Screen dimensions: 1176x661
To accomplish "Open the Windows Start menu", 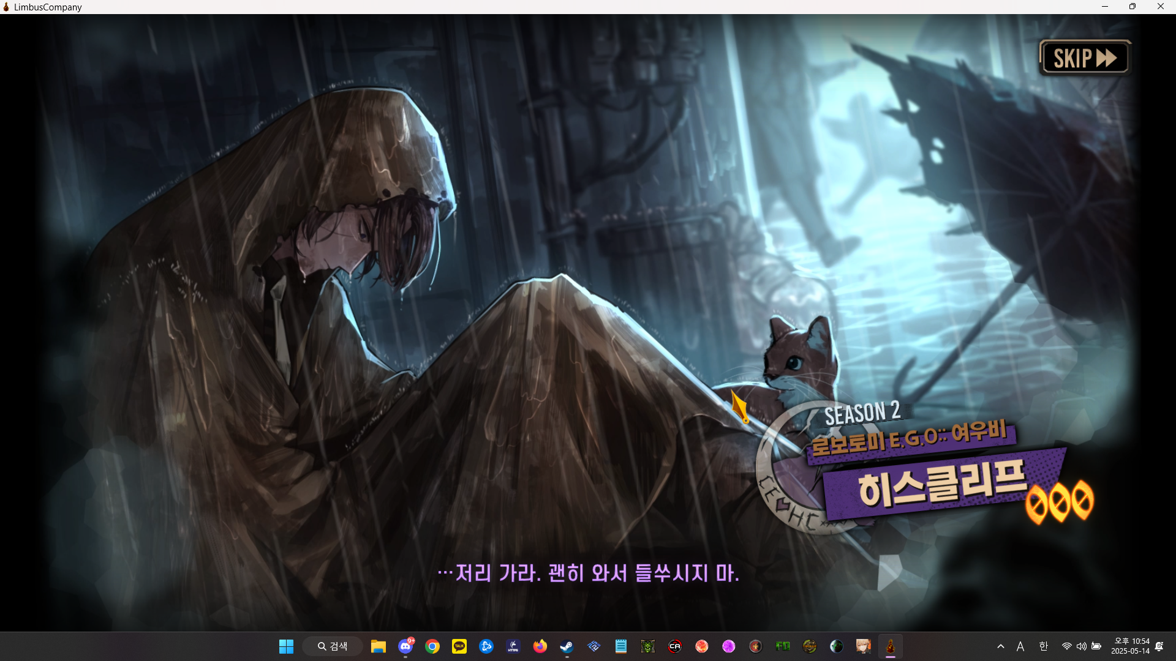I will [286, 646].
